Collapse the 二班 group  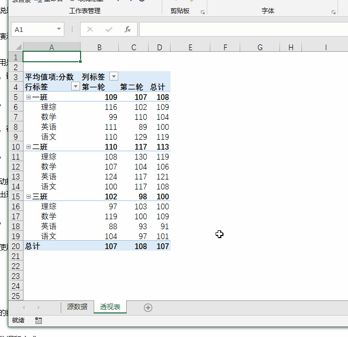point(28,147)
